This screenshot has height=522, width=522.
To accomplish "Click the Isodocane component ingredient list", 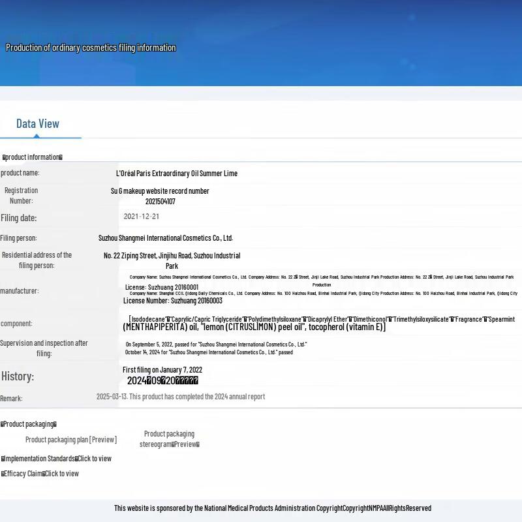I will click(x=321, y=320).
